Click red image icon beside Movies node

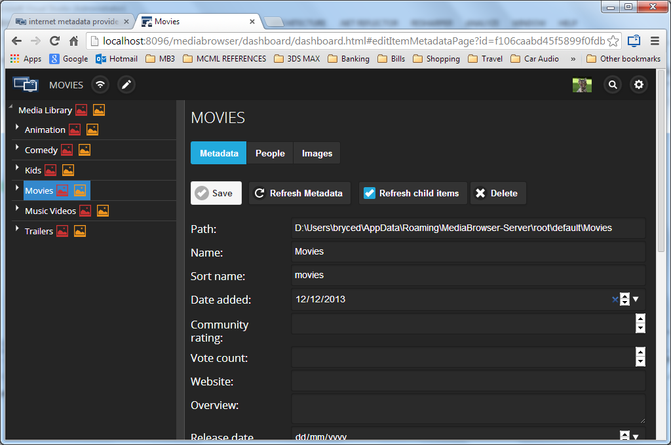(62, 190)
